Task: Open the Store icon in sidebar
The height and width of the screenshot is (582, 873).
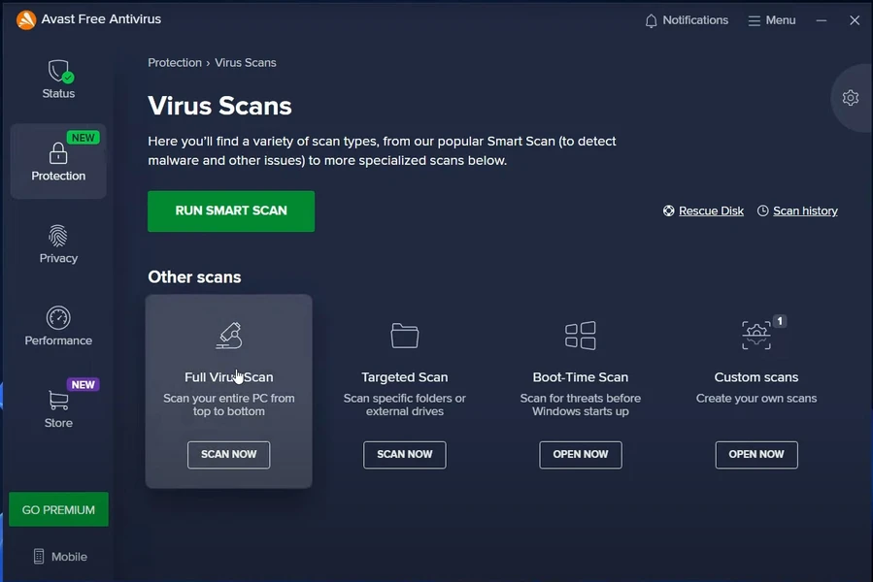Action: coord(57,402)
